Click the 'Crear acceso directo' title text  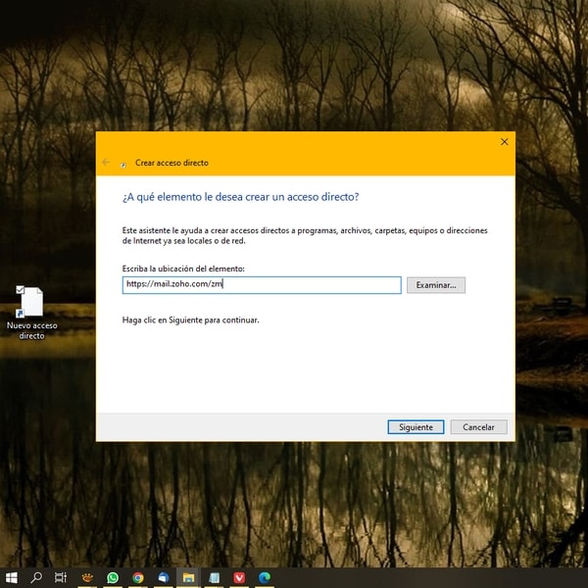click(171, 163)
